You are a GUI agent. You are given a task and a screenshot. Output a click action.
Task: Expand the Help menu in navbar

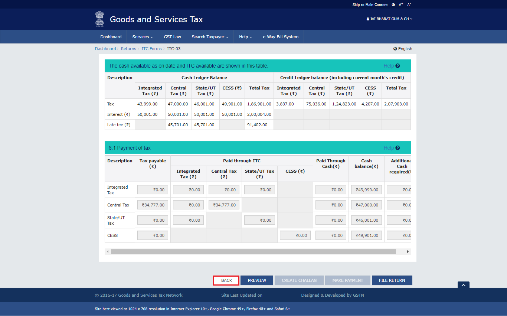click(245, 37)
